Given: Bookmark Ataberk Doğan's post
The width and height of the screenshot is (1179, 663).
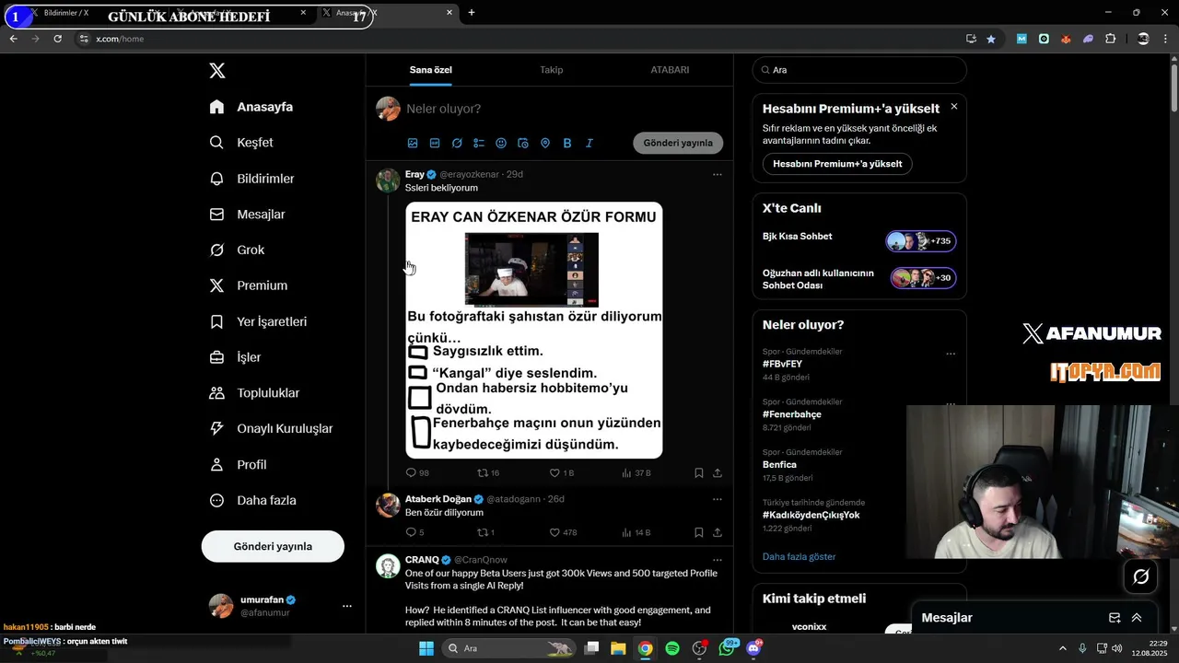Looking at the screenshot, I should pos(699,532).
